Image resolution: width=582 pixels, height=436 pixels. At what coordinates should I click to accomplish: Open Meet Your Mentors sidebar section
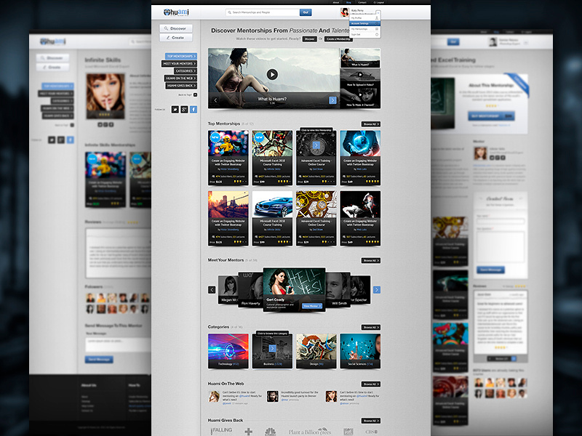click(x=180, y=64)
